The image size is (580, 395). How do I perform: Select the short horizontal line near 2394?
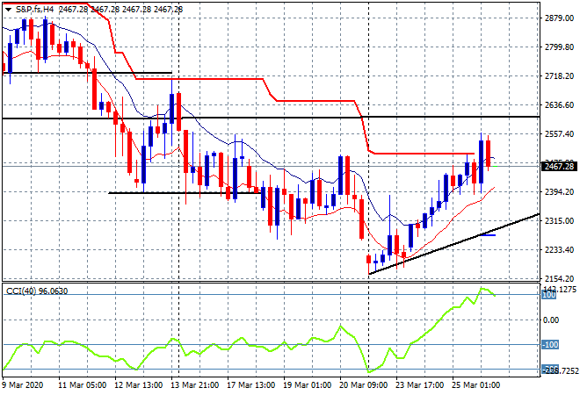point(185,193)
